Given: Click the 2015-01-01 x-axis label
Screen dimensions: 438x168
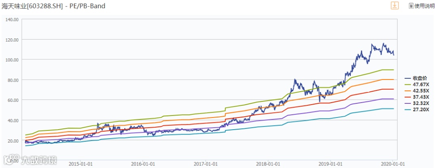Looking at the screenshot, I should point(80,164).
